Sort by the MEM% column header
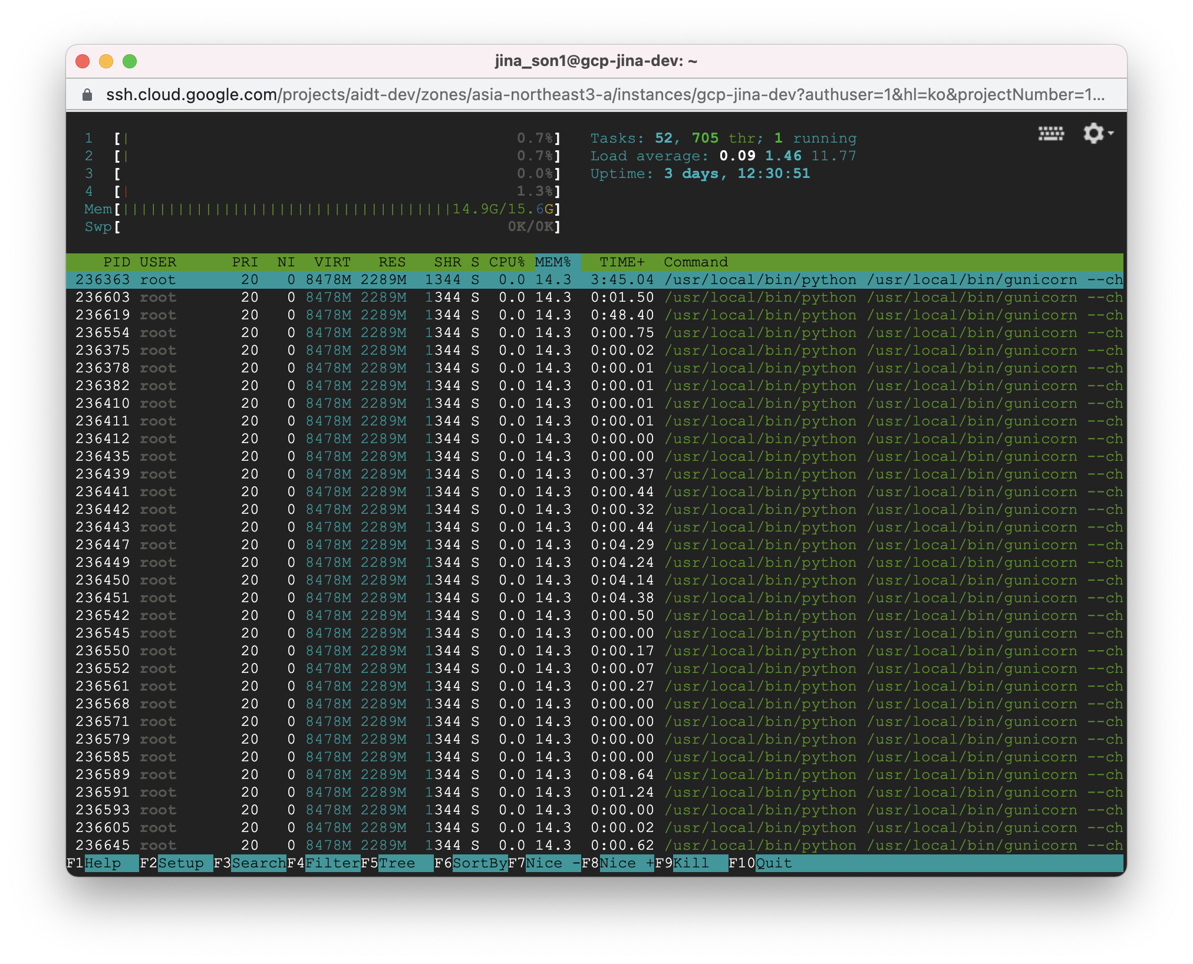 pos(553,262)
